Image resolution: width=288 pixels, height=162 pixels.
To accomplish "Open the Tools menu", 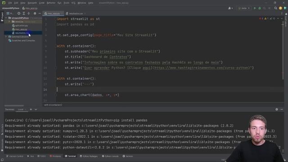I will (x=66, y=3).
